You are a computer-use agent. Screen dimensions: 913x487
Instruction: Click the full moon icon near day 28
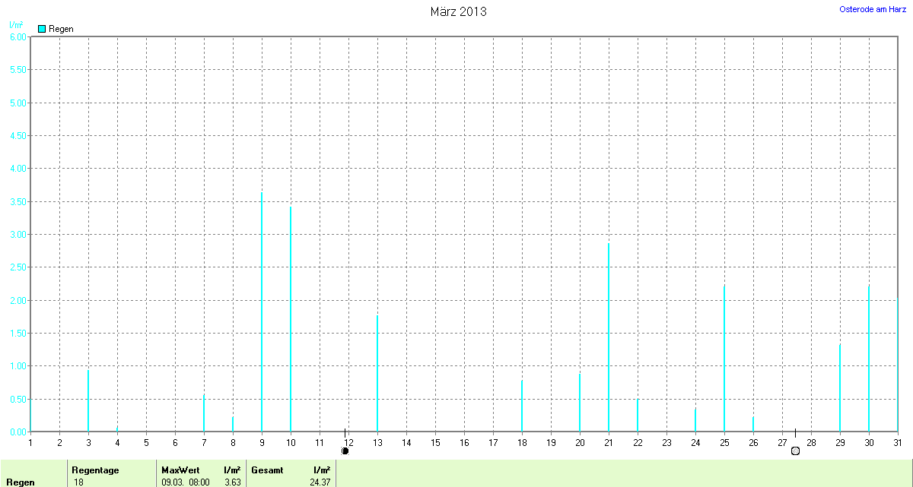tap(795, 451)
